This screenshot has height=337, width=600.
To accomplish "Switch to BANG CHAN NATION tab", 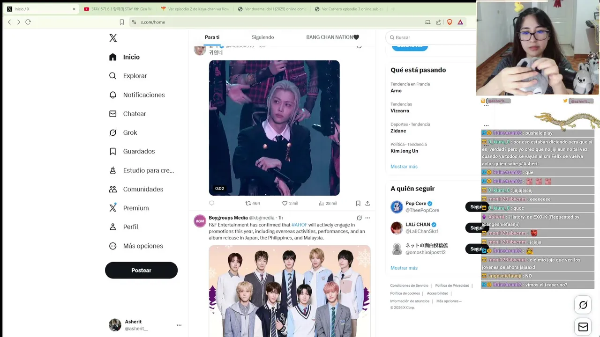I will tap(332, 37).
